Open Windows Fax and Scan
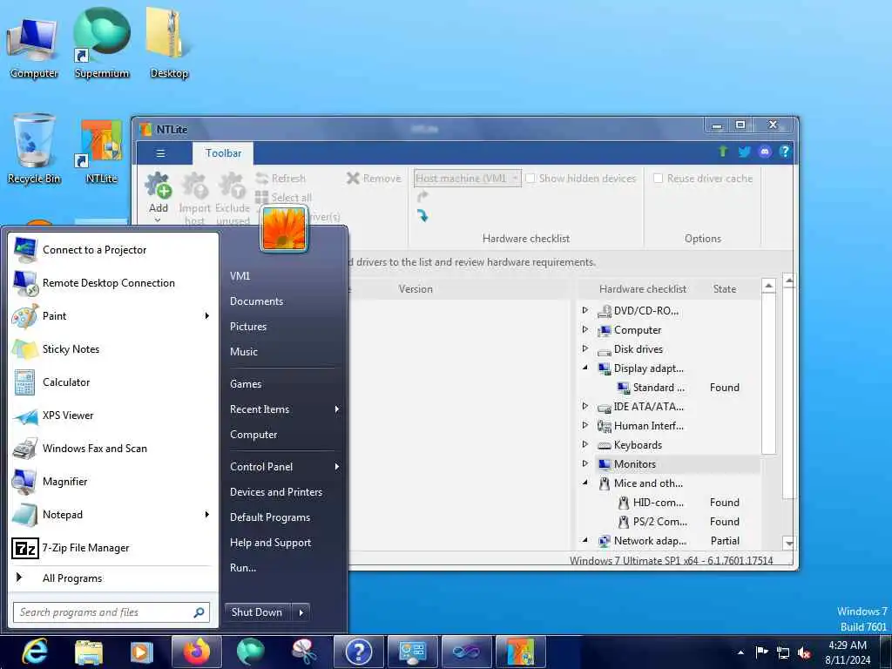 coord(112,449)
